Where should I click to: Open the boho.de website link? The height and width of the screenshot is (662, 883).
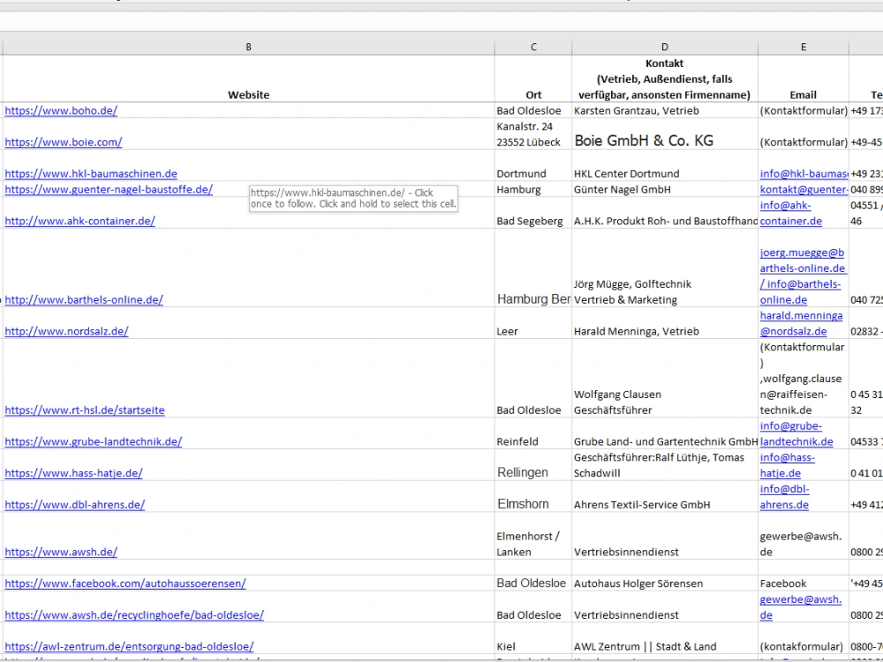click(x=61, y=111)
